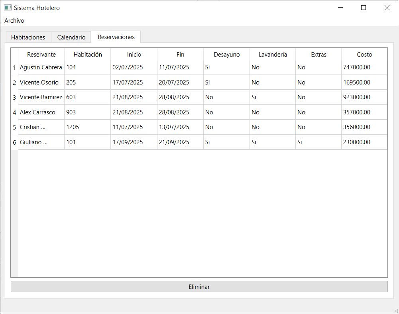
Task: Click cost 357000.00 cell
Action: tap(364, 112)
